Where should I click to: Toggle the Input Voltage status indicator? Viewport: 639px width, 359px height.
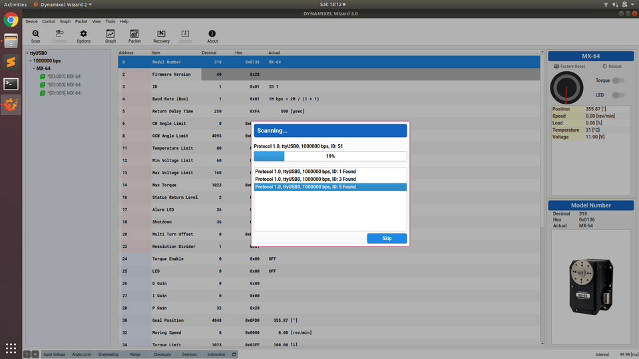click(x=54, y=354)
